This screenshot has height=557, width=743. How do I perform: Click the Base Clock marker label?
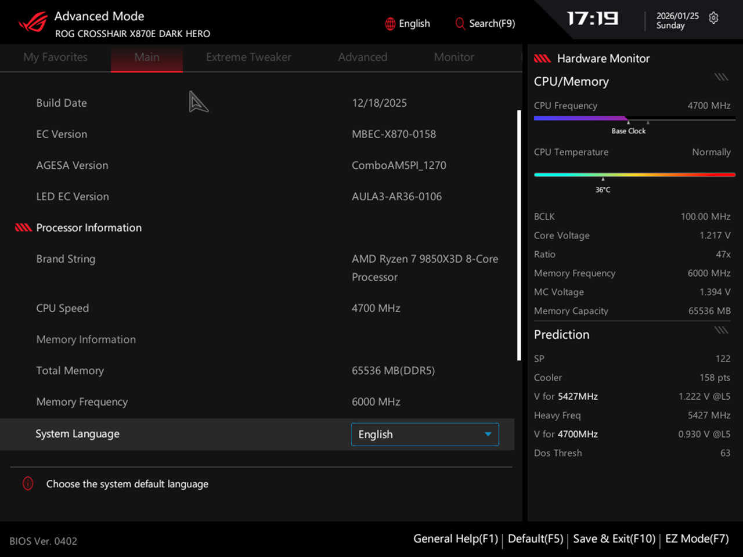tap(629, 131)
